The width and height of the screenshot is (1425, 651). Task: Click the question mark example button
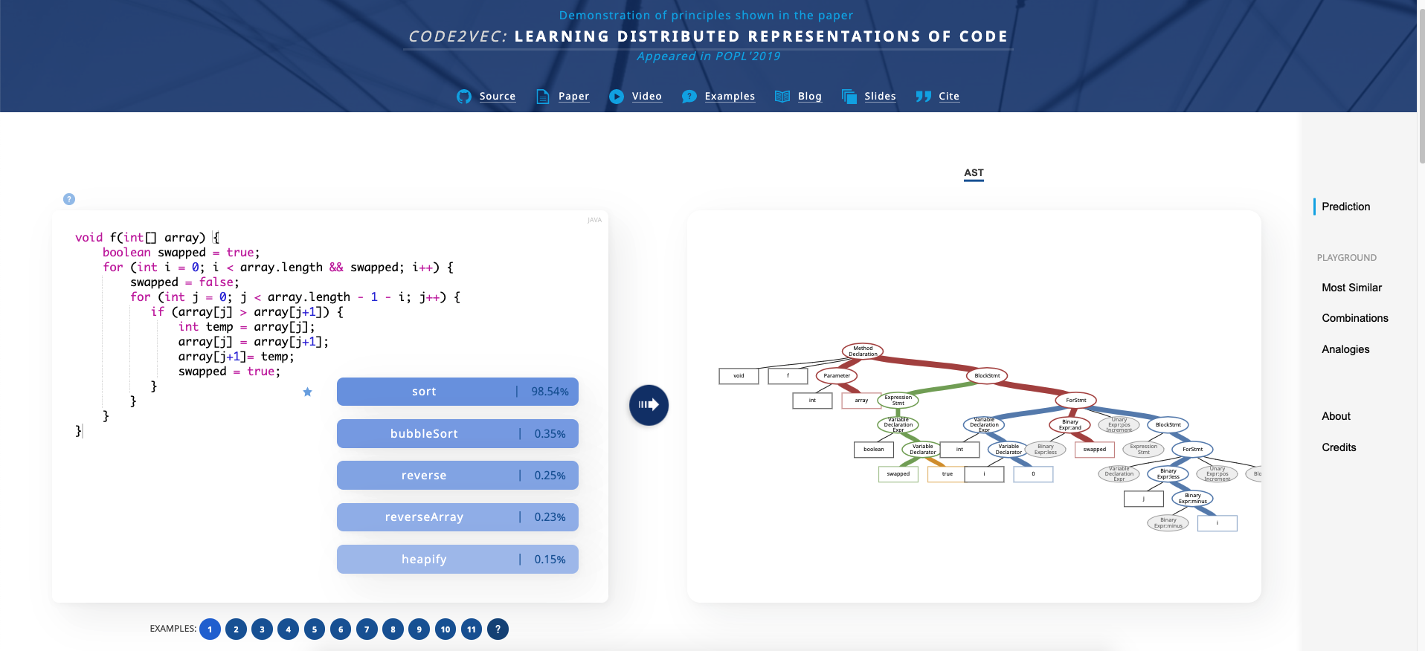498,629
